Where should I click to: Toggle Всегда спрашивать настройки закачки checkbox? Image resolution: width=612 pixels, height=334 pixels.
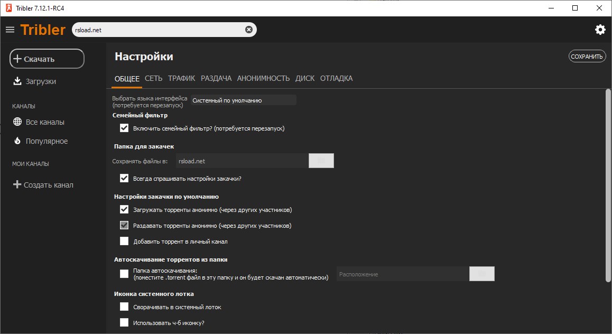coord(124,178)
